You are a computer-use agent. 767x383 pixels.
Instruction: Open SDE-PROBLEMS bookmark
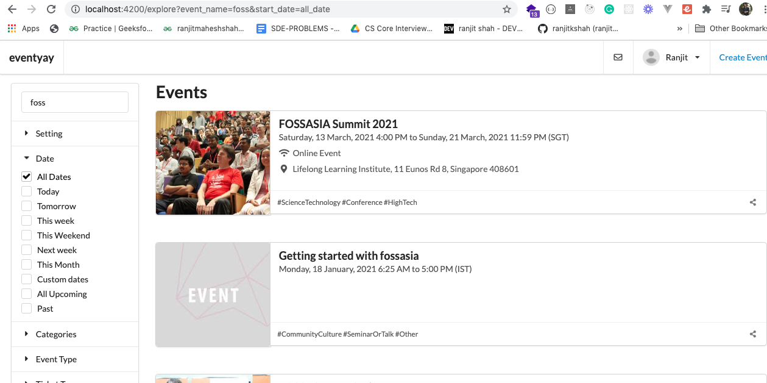tap(298, 29)
